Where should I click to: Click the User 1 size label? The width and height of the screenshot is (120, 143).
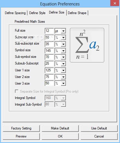22,70
